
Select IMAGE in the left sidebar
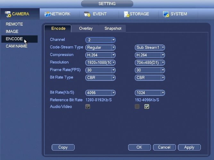coord(12,31)
